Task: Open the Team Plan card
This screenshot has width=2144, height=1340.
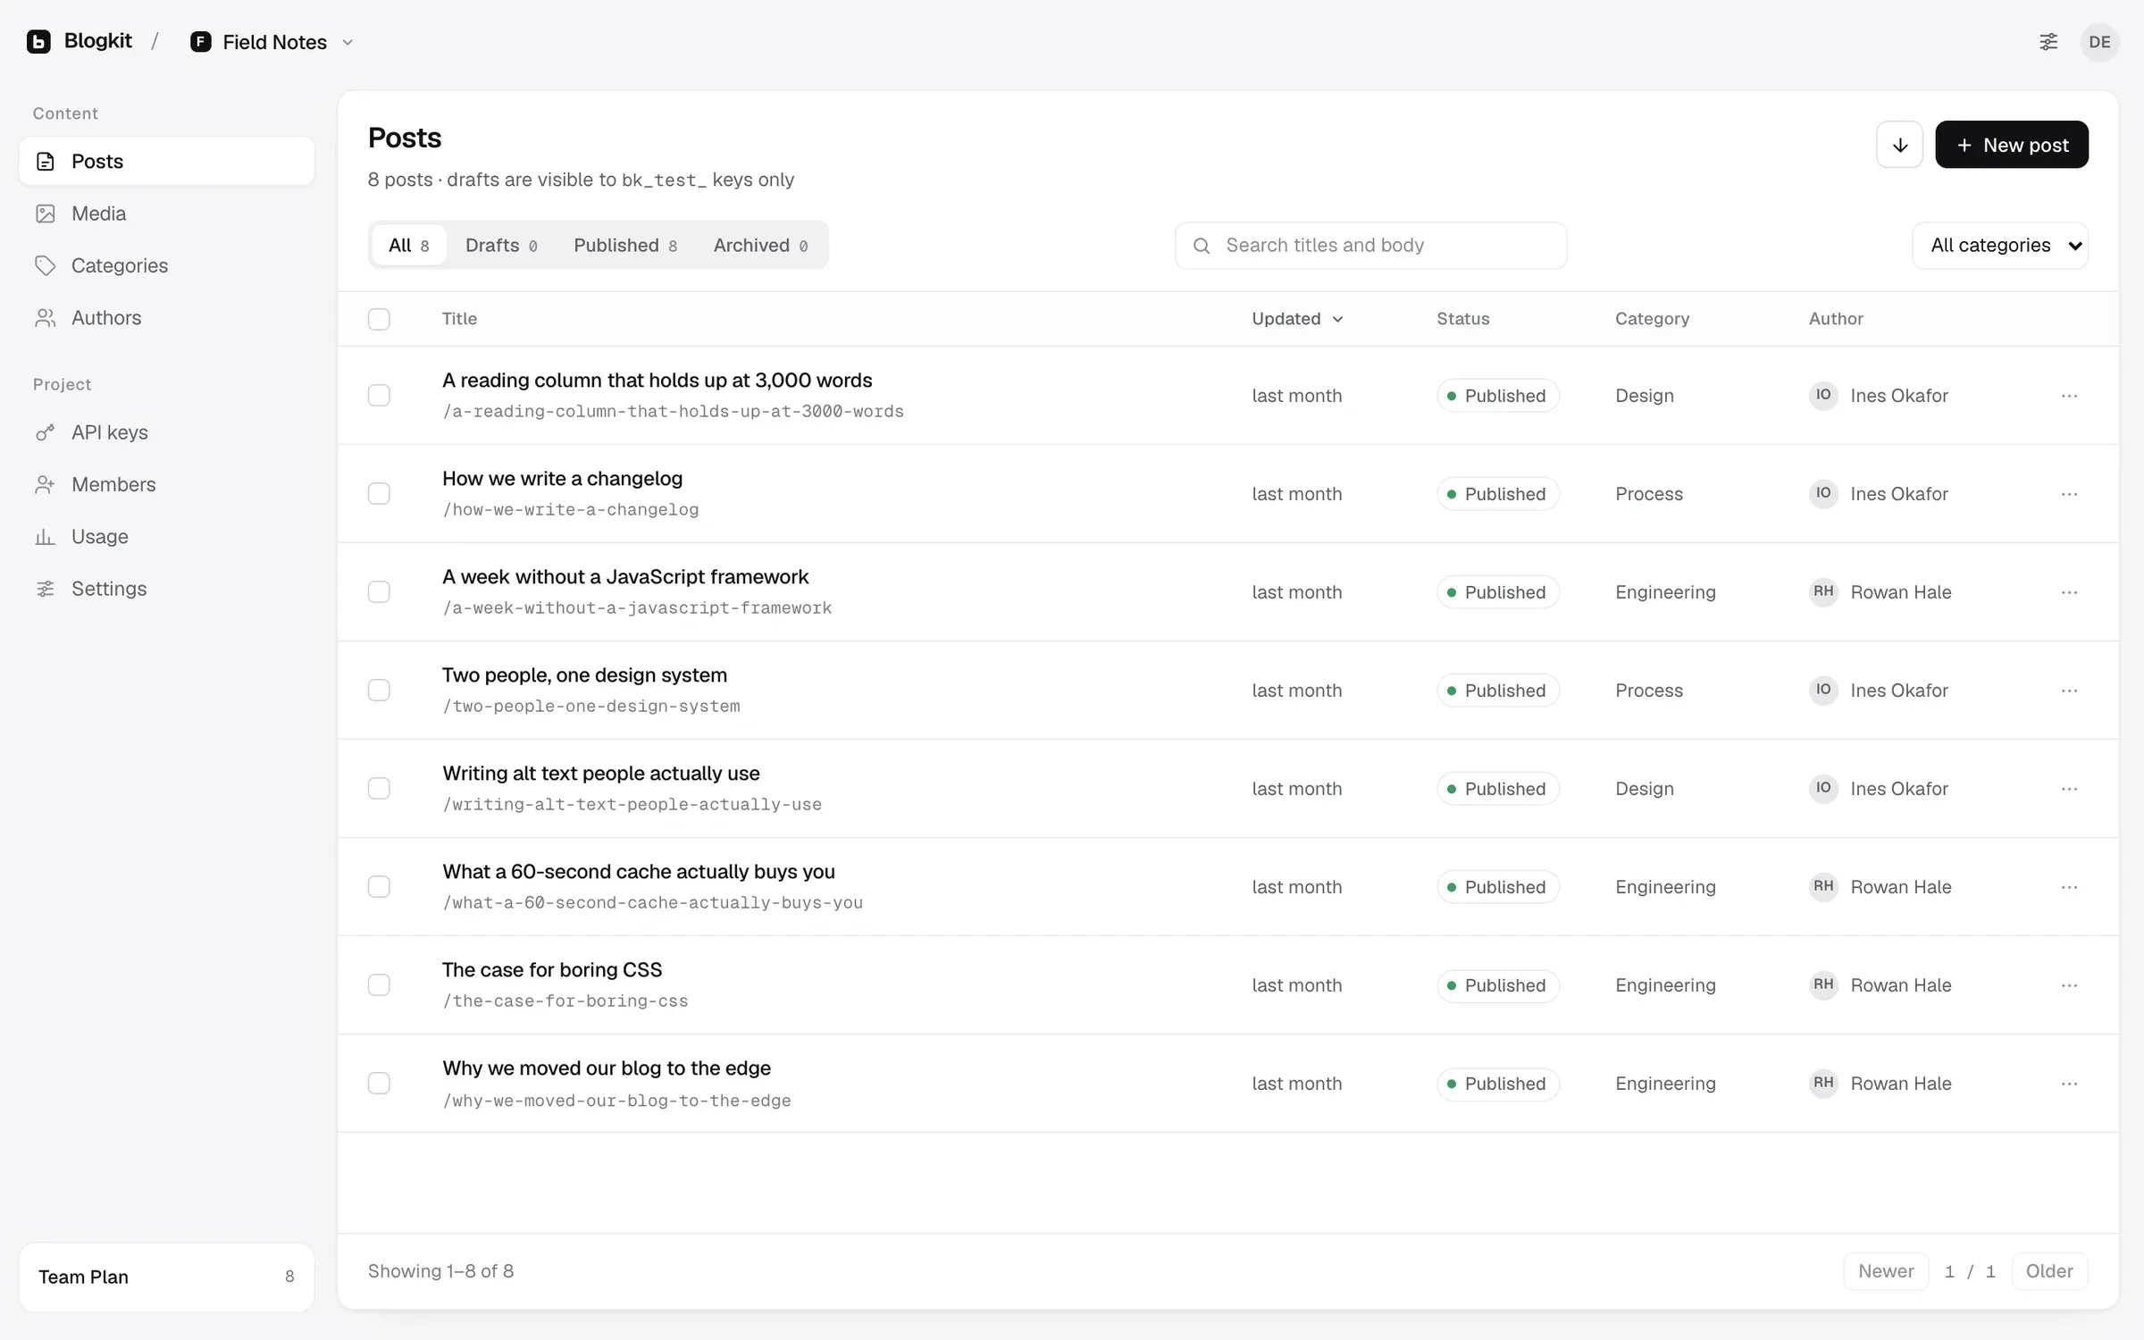Action: (166, 1277)
